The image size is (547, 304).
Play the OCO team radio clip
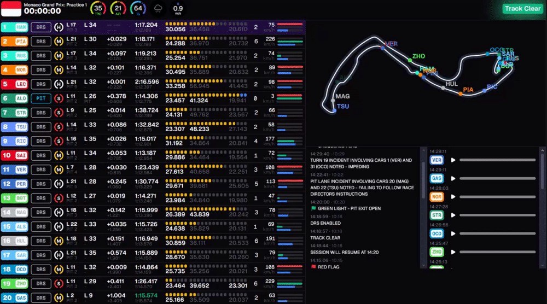[453, 233]
